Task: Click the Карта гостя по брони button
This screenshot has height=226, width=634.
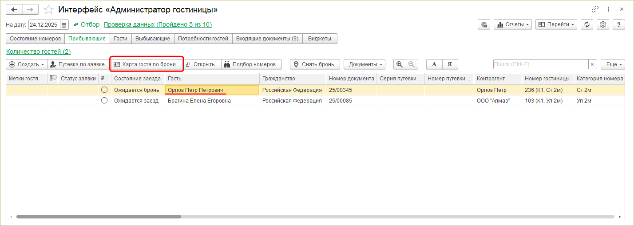Action: pos(147,64)
